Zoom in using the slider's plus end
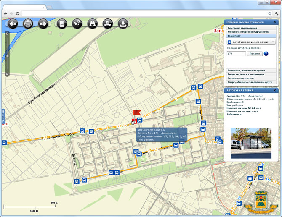This screenshot has width=282, height=217. point(7,34)
